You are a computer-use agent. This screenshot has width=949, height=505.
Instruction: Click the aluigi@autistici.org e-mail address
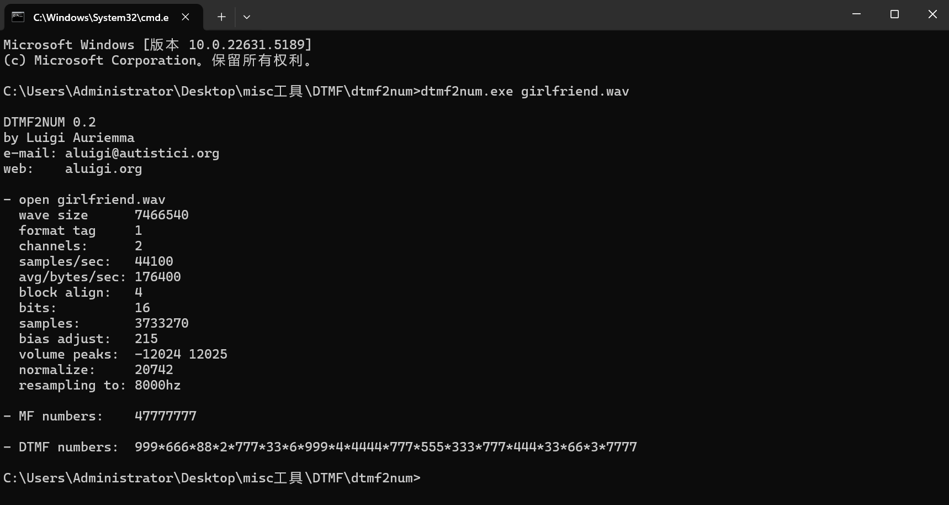coord(142,153)
